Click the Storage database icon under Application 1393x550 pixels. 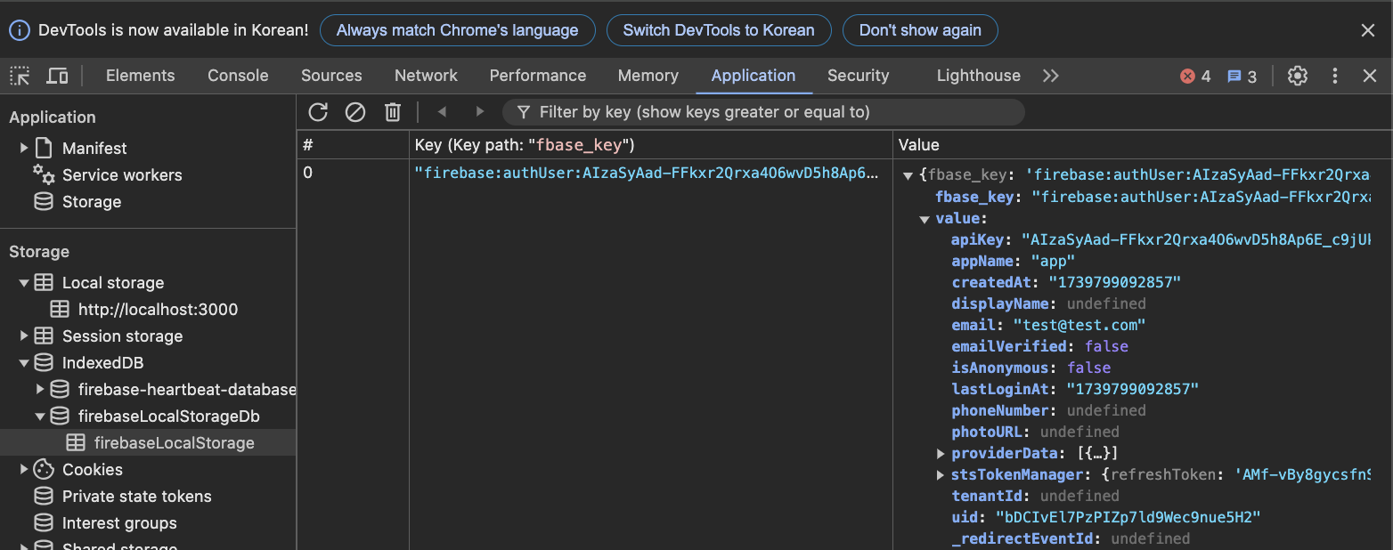[x=44, y=201]
